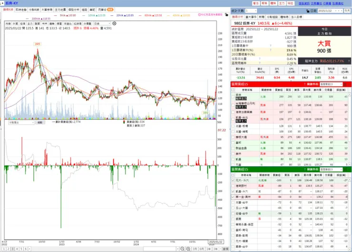Click the 今天 button

pos(347,11)
